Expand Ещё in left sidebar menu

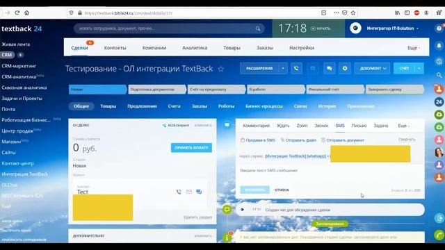[x=6, y=206]
